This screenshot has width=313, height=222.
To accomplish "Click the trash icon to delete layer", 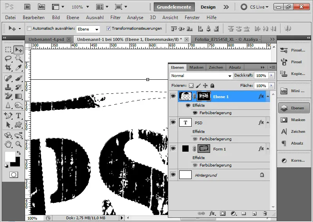I will pos(265,213).
